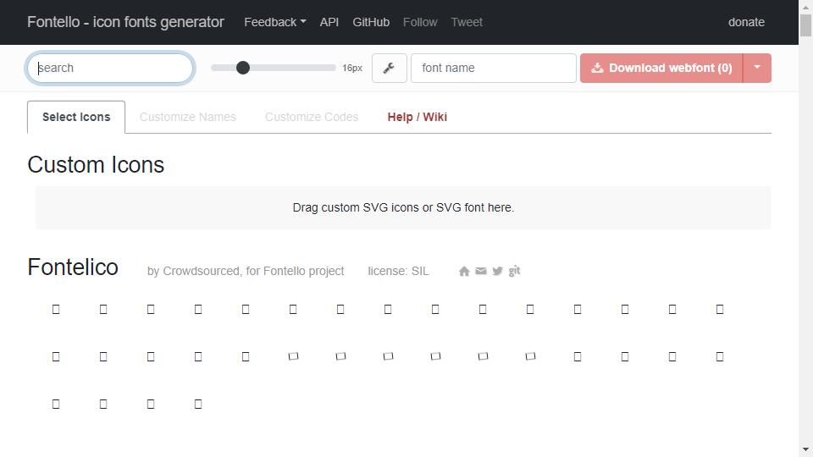Focus the search input field
Viewport: 813px width, 457px height.
coord(110,68)
